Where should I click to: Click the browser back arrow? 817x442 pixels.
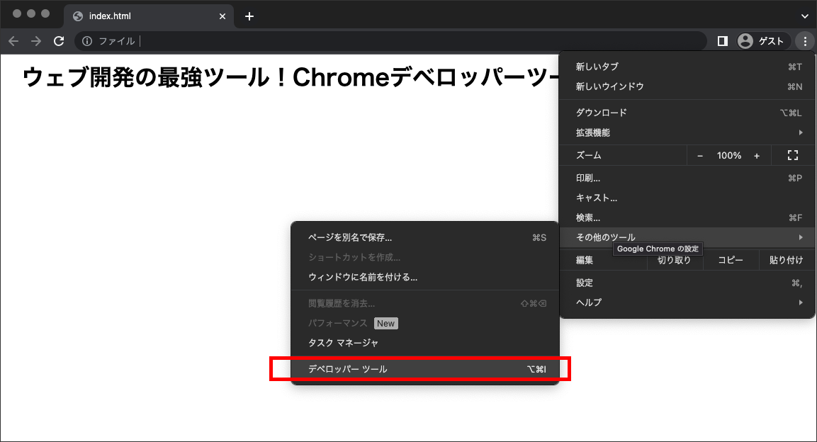click(13, 41)
